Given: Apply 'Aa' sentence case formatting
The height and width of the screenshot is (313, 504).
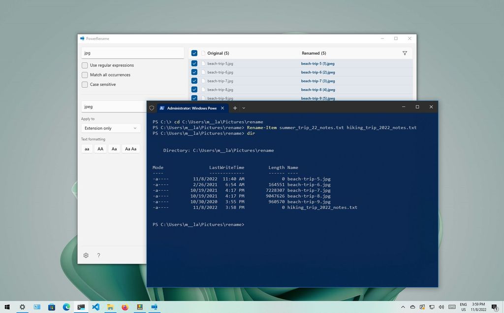Looking at the screenshot, I should [x=114, y=148].
